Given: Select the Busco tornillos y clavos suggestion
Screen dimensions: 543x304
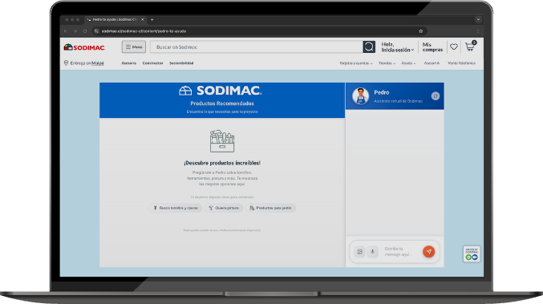Looking at the screenshot, I should point(175,208).
